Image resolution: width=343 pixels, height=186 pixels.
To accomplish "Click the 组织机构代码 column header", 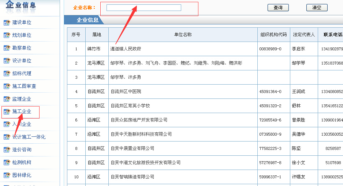I will pos(273,35).
